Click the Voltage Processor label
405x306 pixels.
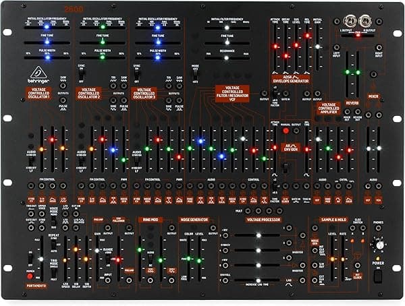(x=263, y=220)
